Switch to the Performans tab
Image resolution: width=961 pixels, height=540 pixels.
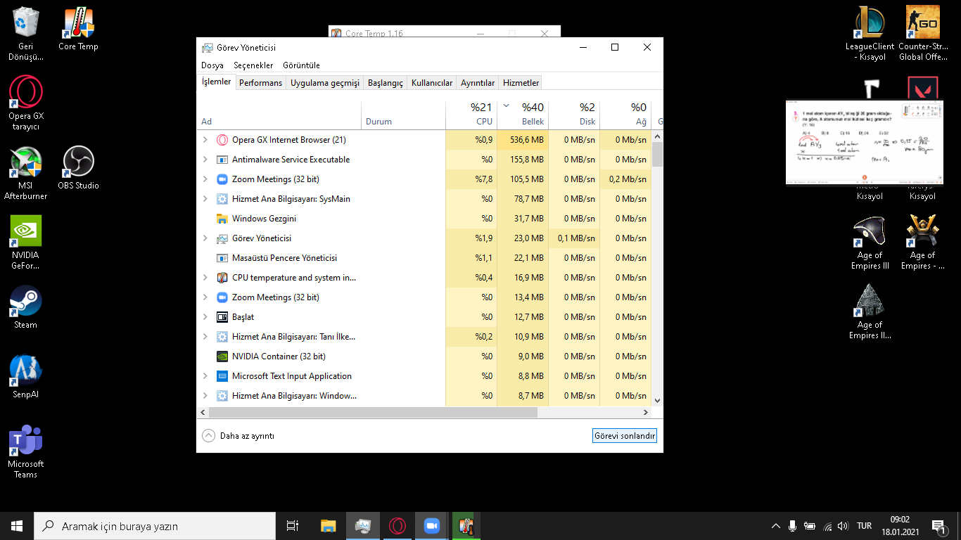point(260,83)
